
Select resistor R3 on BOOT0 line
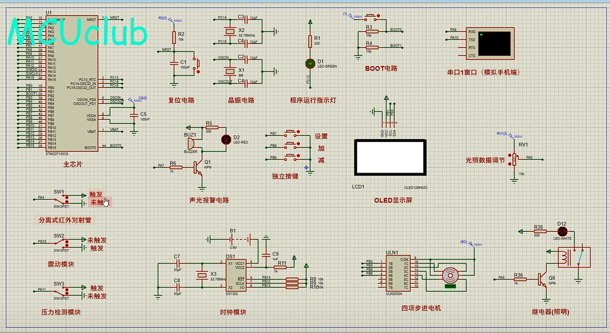tap(372, 31)
